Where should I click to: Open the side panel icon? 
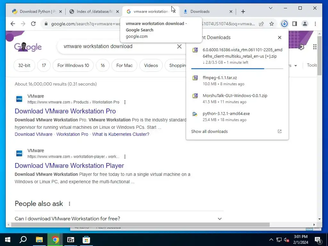[295, 24]
